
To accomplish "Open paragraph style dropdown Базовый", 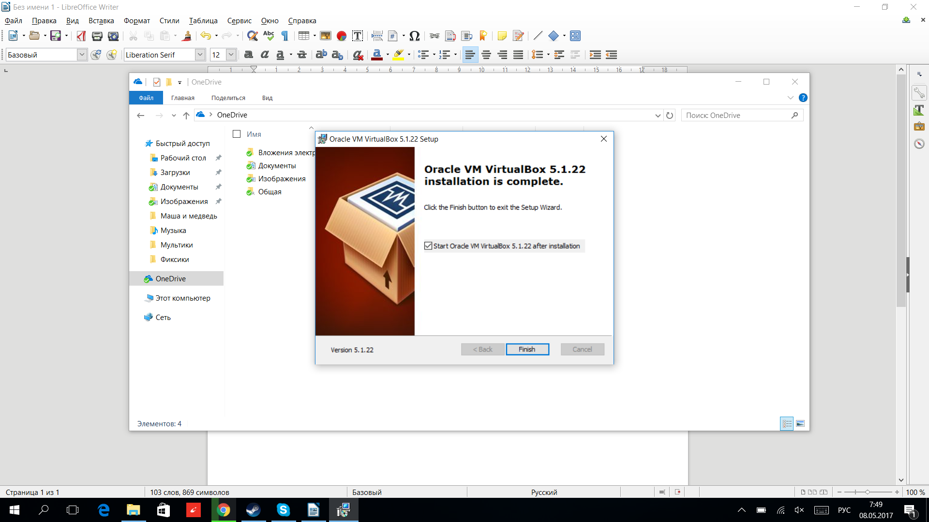I will 82,55.
